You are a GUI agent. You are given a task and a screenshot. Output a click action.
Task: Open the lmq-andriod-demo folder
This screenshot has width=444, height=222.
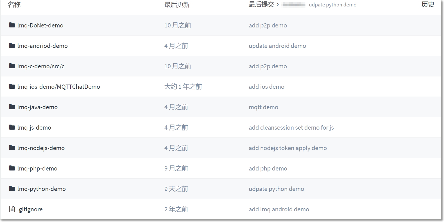pyautogui.click(x=42, y=46)
